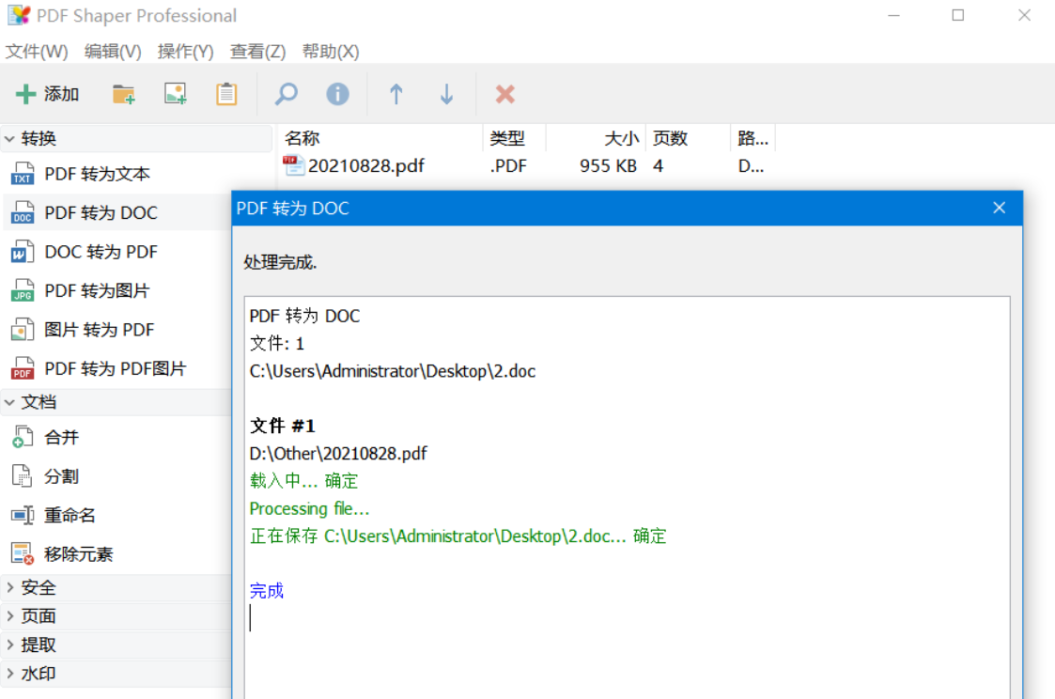
Task: Expand the 安全 section chevron
Action: pyautogui.click(x=9, y=587)
